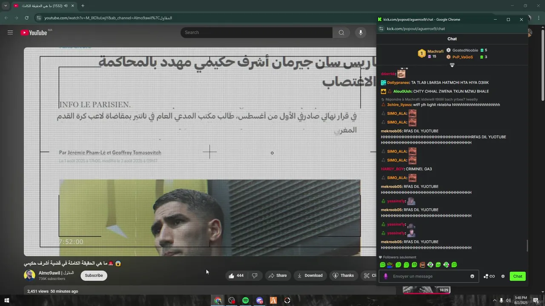The height and width of the screenshot is (306, 545).
Task: Close the YouTube browser tab
Action: coord(72,6)
